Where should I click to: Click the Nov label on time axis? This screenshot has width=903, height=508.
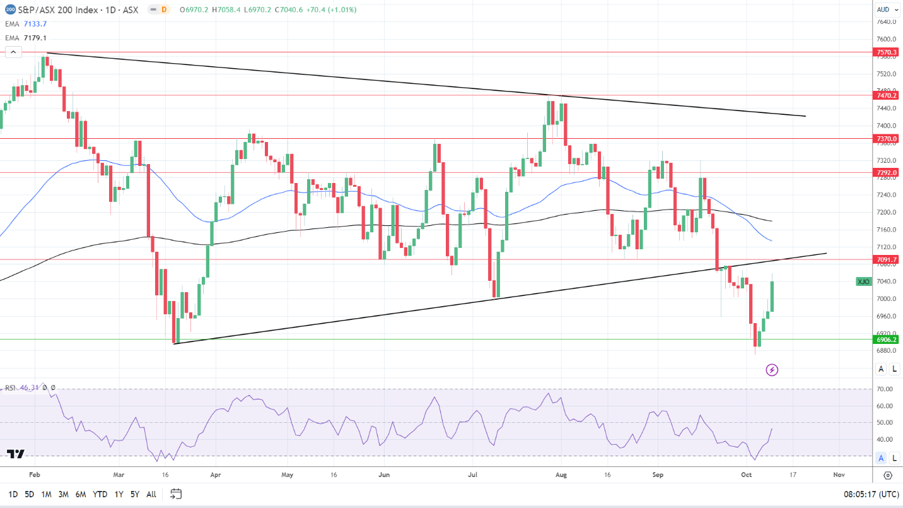[x=838, y=474]
